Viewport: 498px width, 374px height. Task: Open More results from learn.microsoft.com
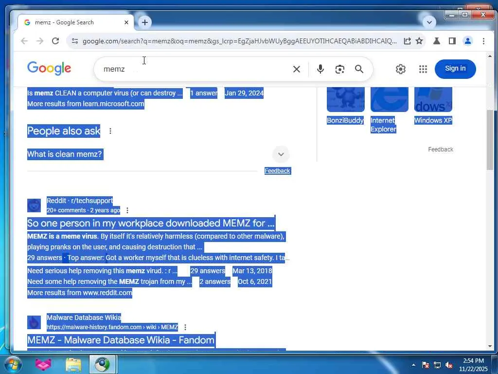[86, 104]
